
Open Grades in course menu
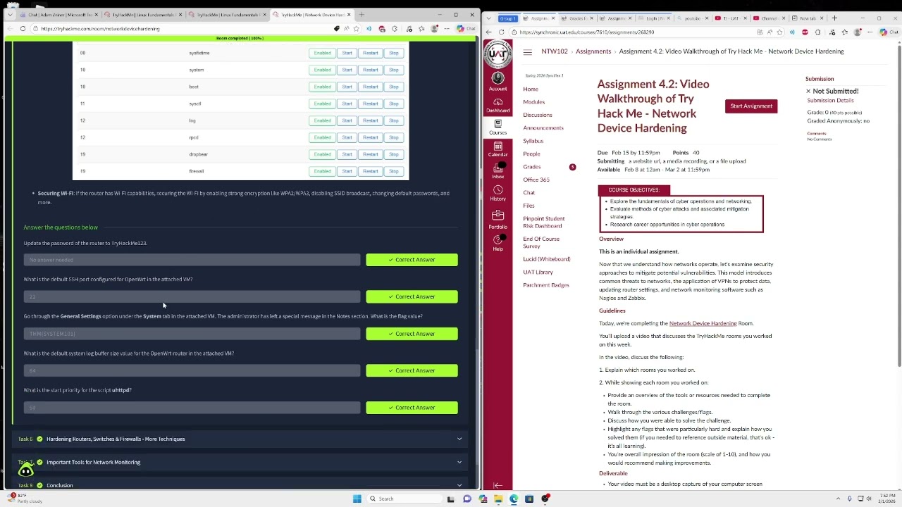531,167
